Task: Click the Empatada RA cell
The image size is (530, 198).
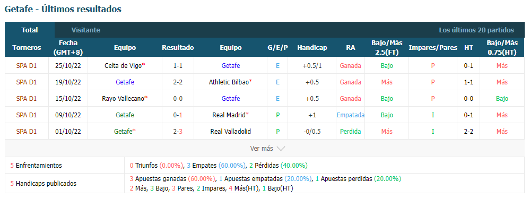Action: click(351, 115)
